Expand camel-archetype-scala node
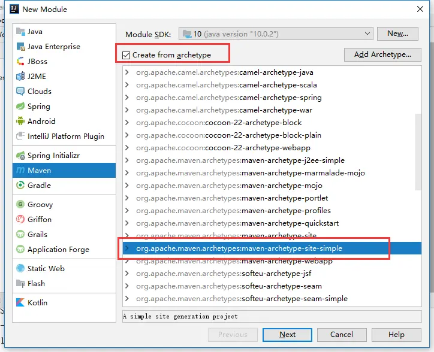Viewport: 434px width, 352px height. pos(127,84)
